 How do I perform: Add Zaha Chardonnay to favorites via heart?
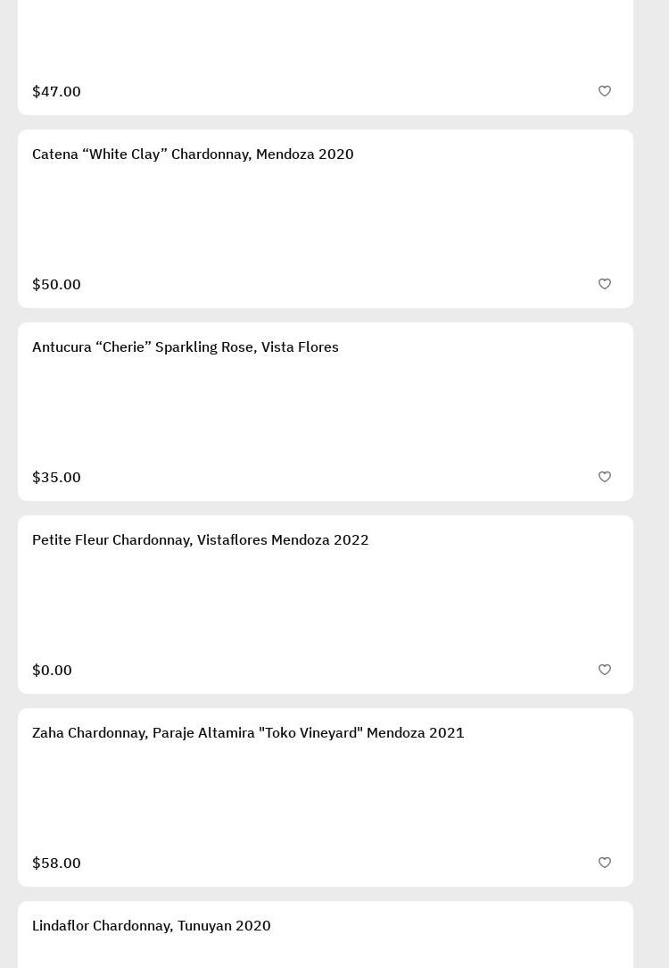(605, 863)
